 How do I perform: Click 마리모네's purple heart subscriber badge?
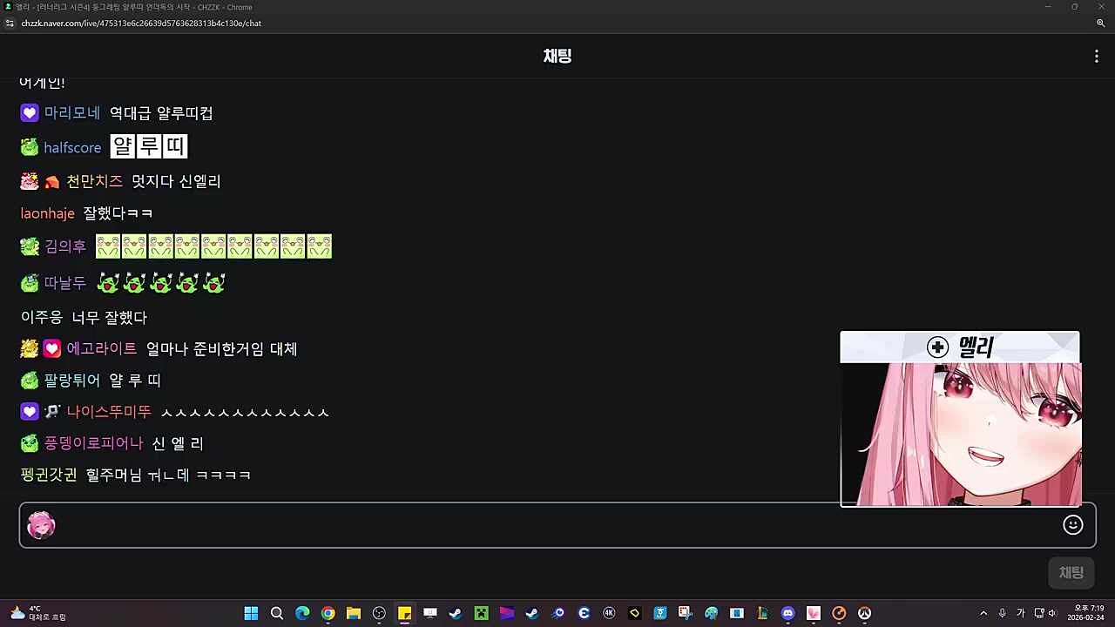tap(29, 112)
